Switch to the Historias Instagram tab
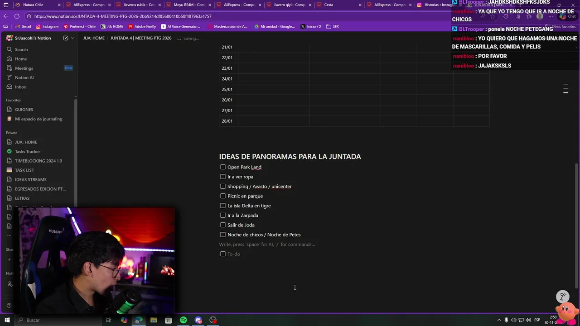Image resolution: width=580 pixels, height=326 pixels. click(438, 5)
